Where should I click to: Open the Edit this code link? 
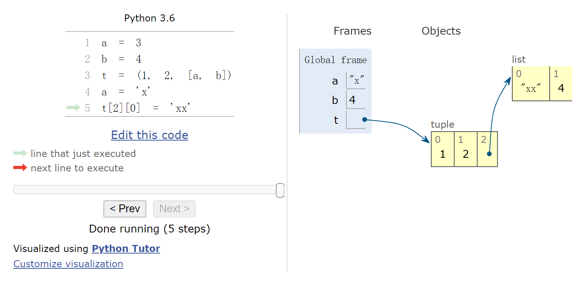pos(150,135)
